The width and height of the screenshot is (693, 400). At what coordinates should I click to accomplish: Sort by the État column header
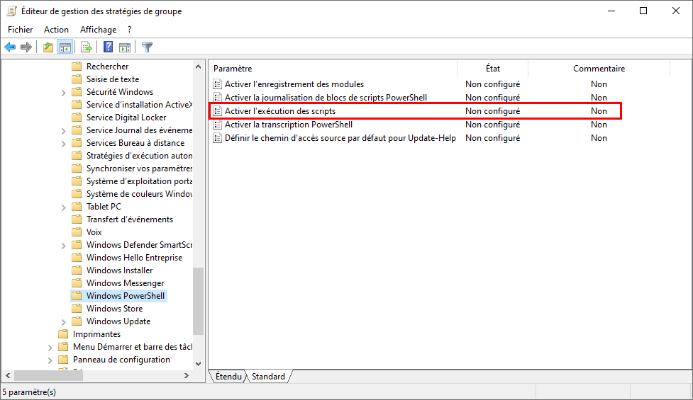click(x=493, y=69)
